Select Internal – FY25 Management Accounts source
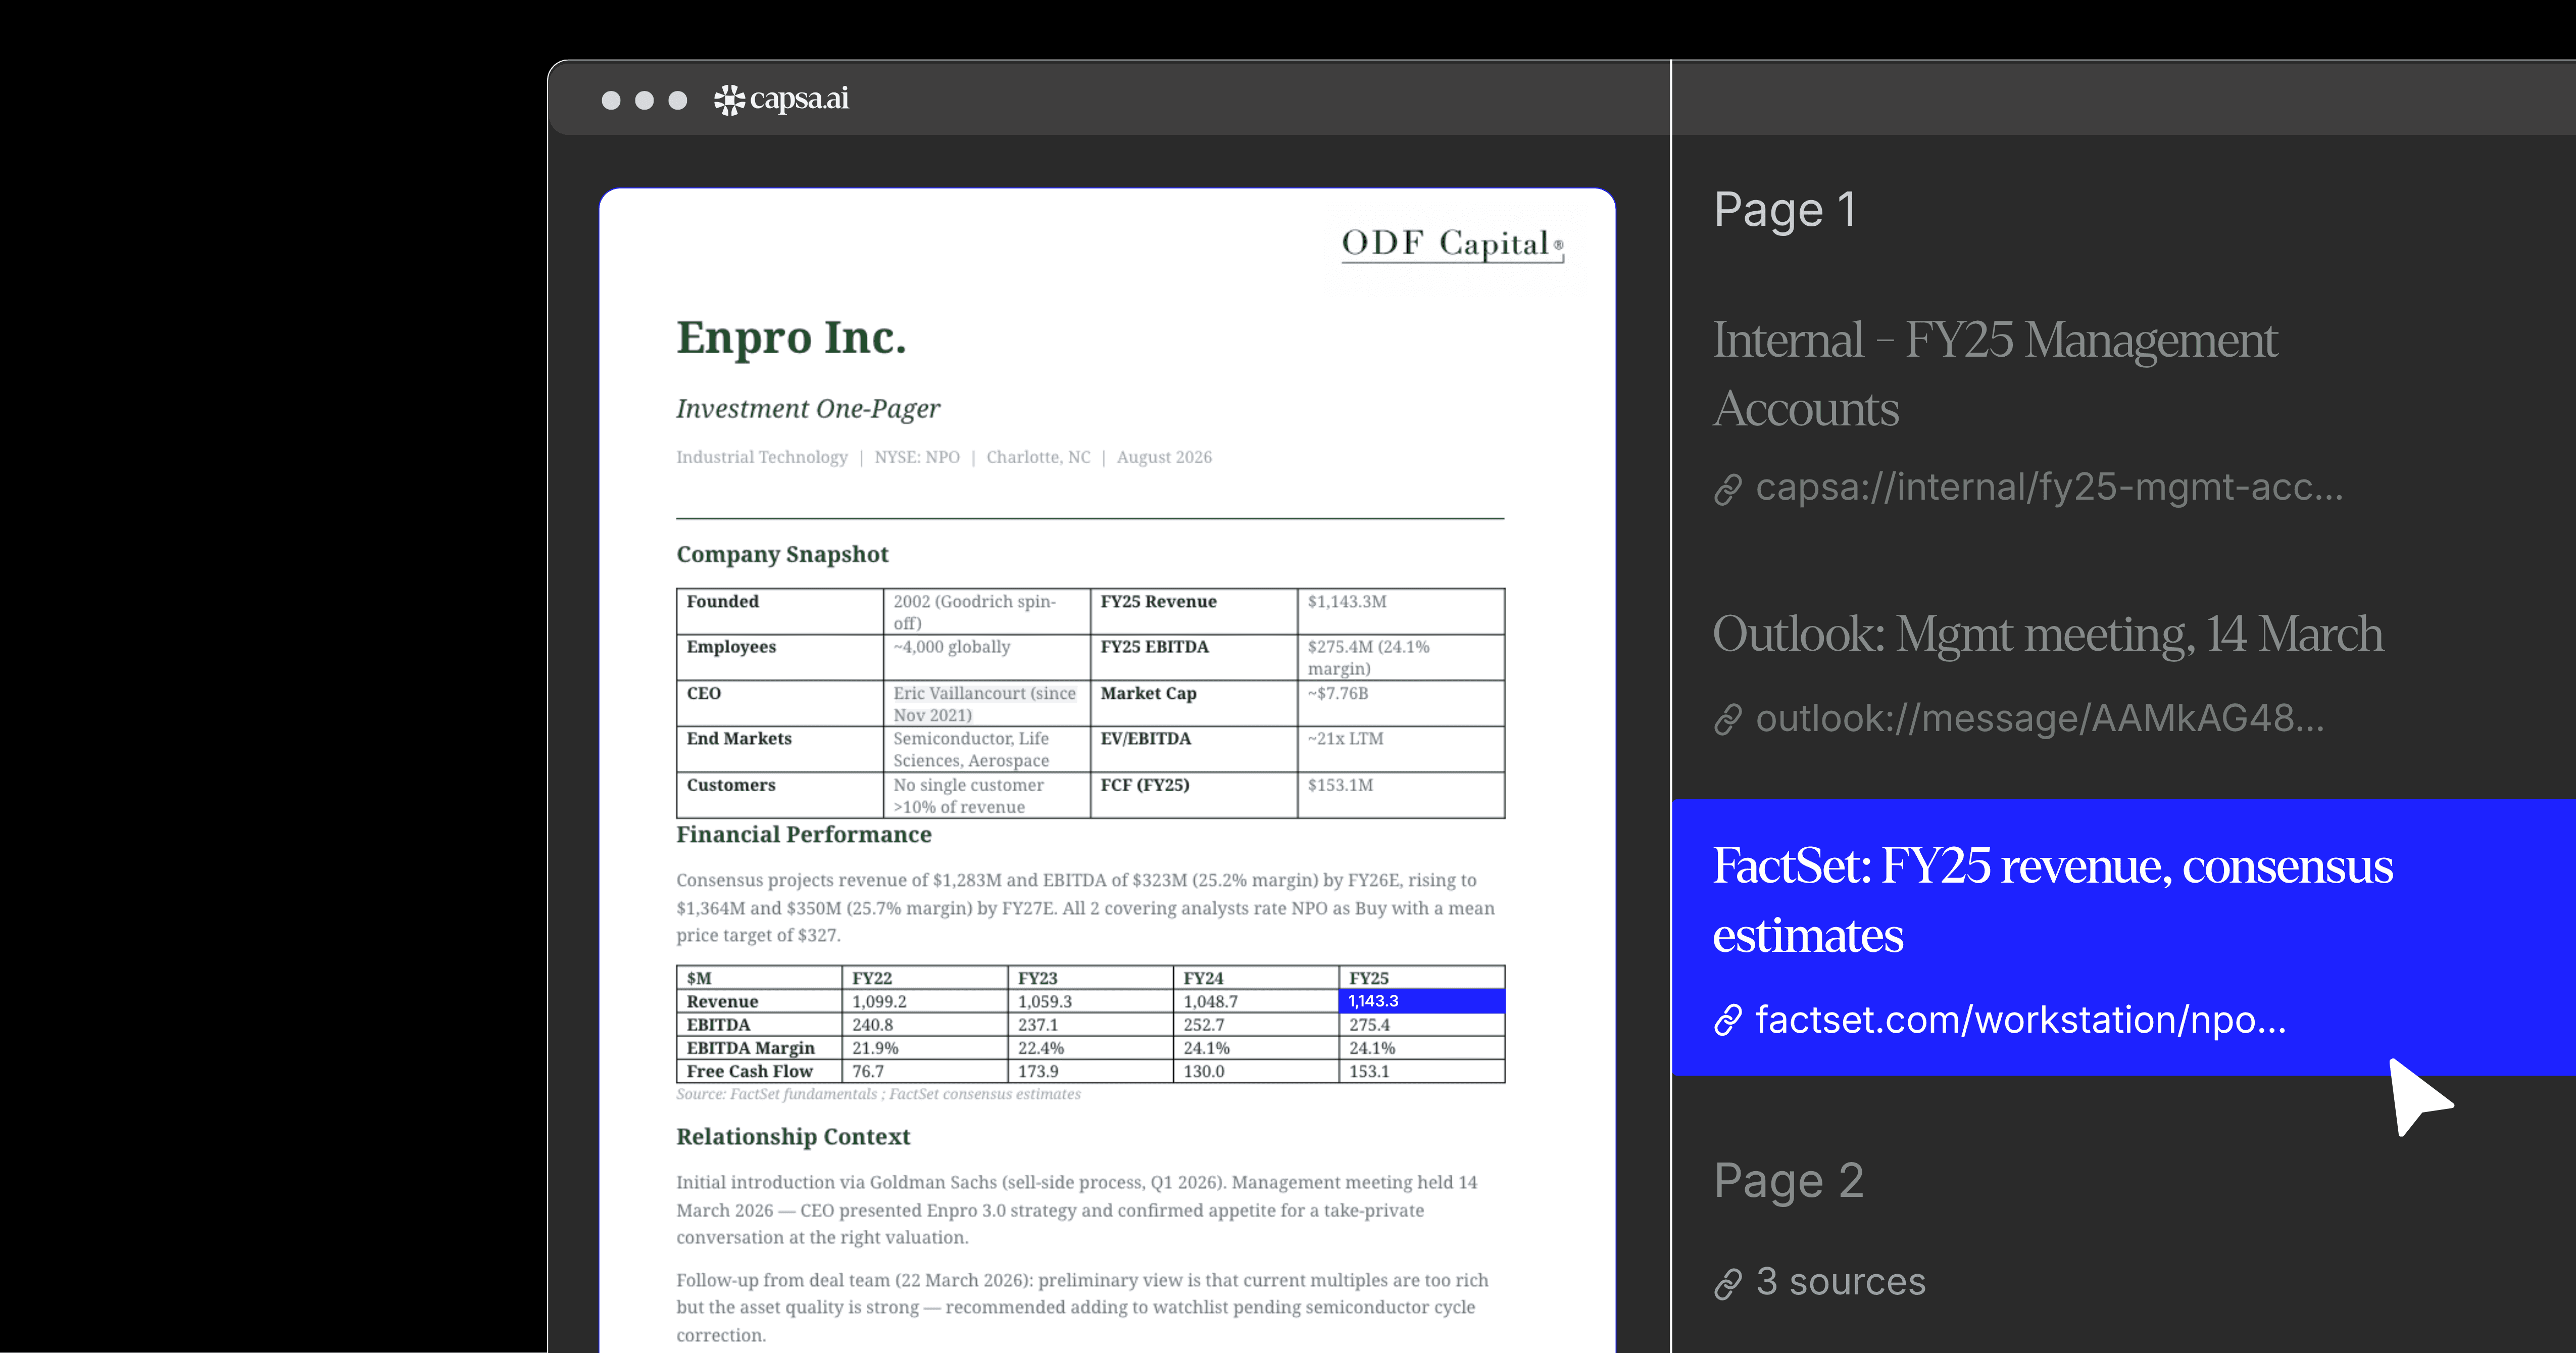The height and width of the screenshot is (1353, 2576). [1995, 374]
